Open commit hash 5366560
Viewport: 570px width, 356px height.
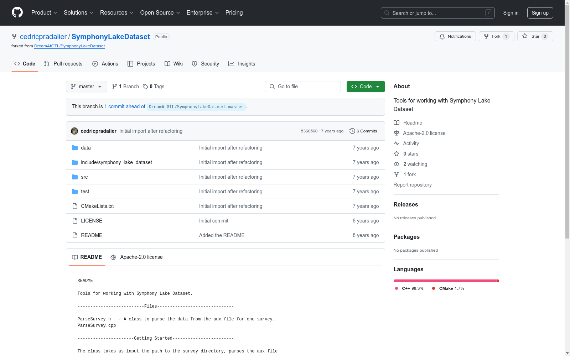(x=309, y=131)
